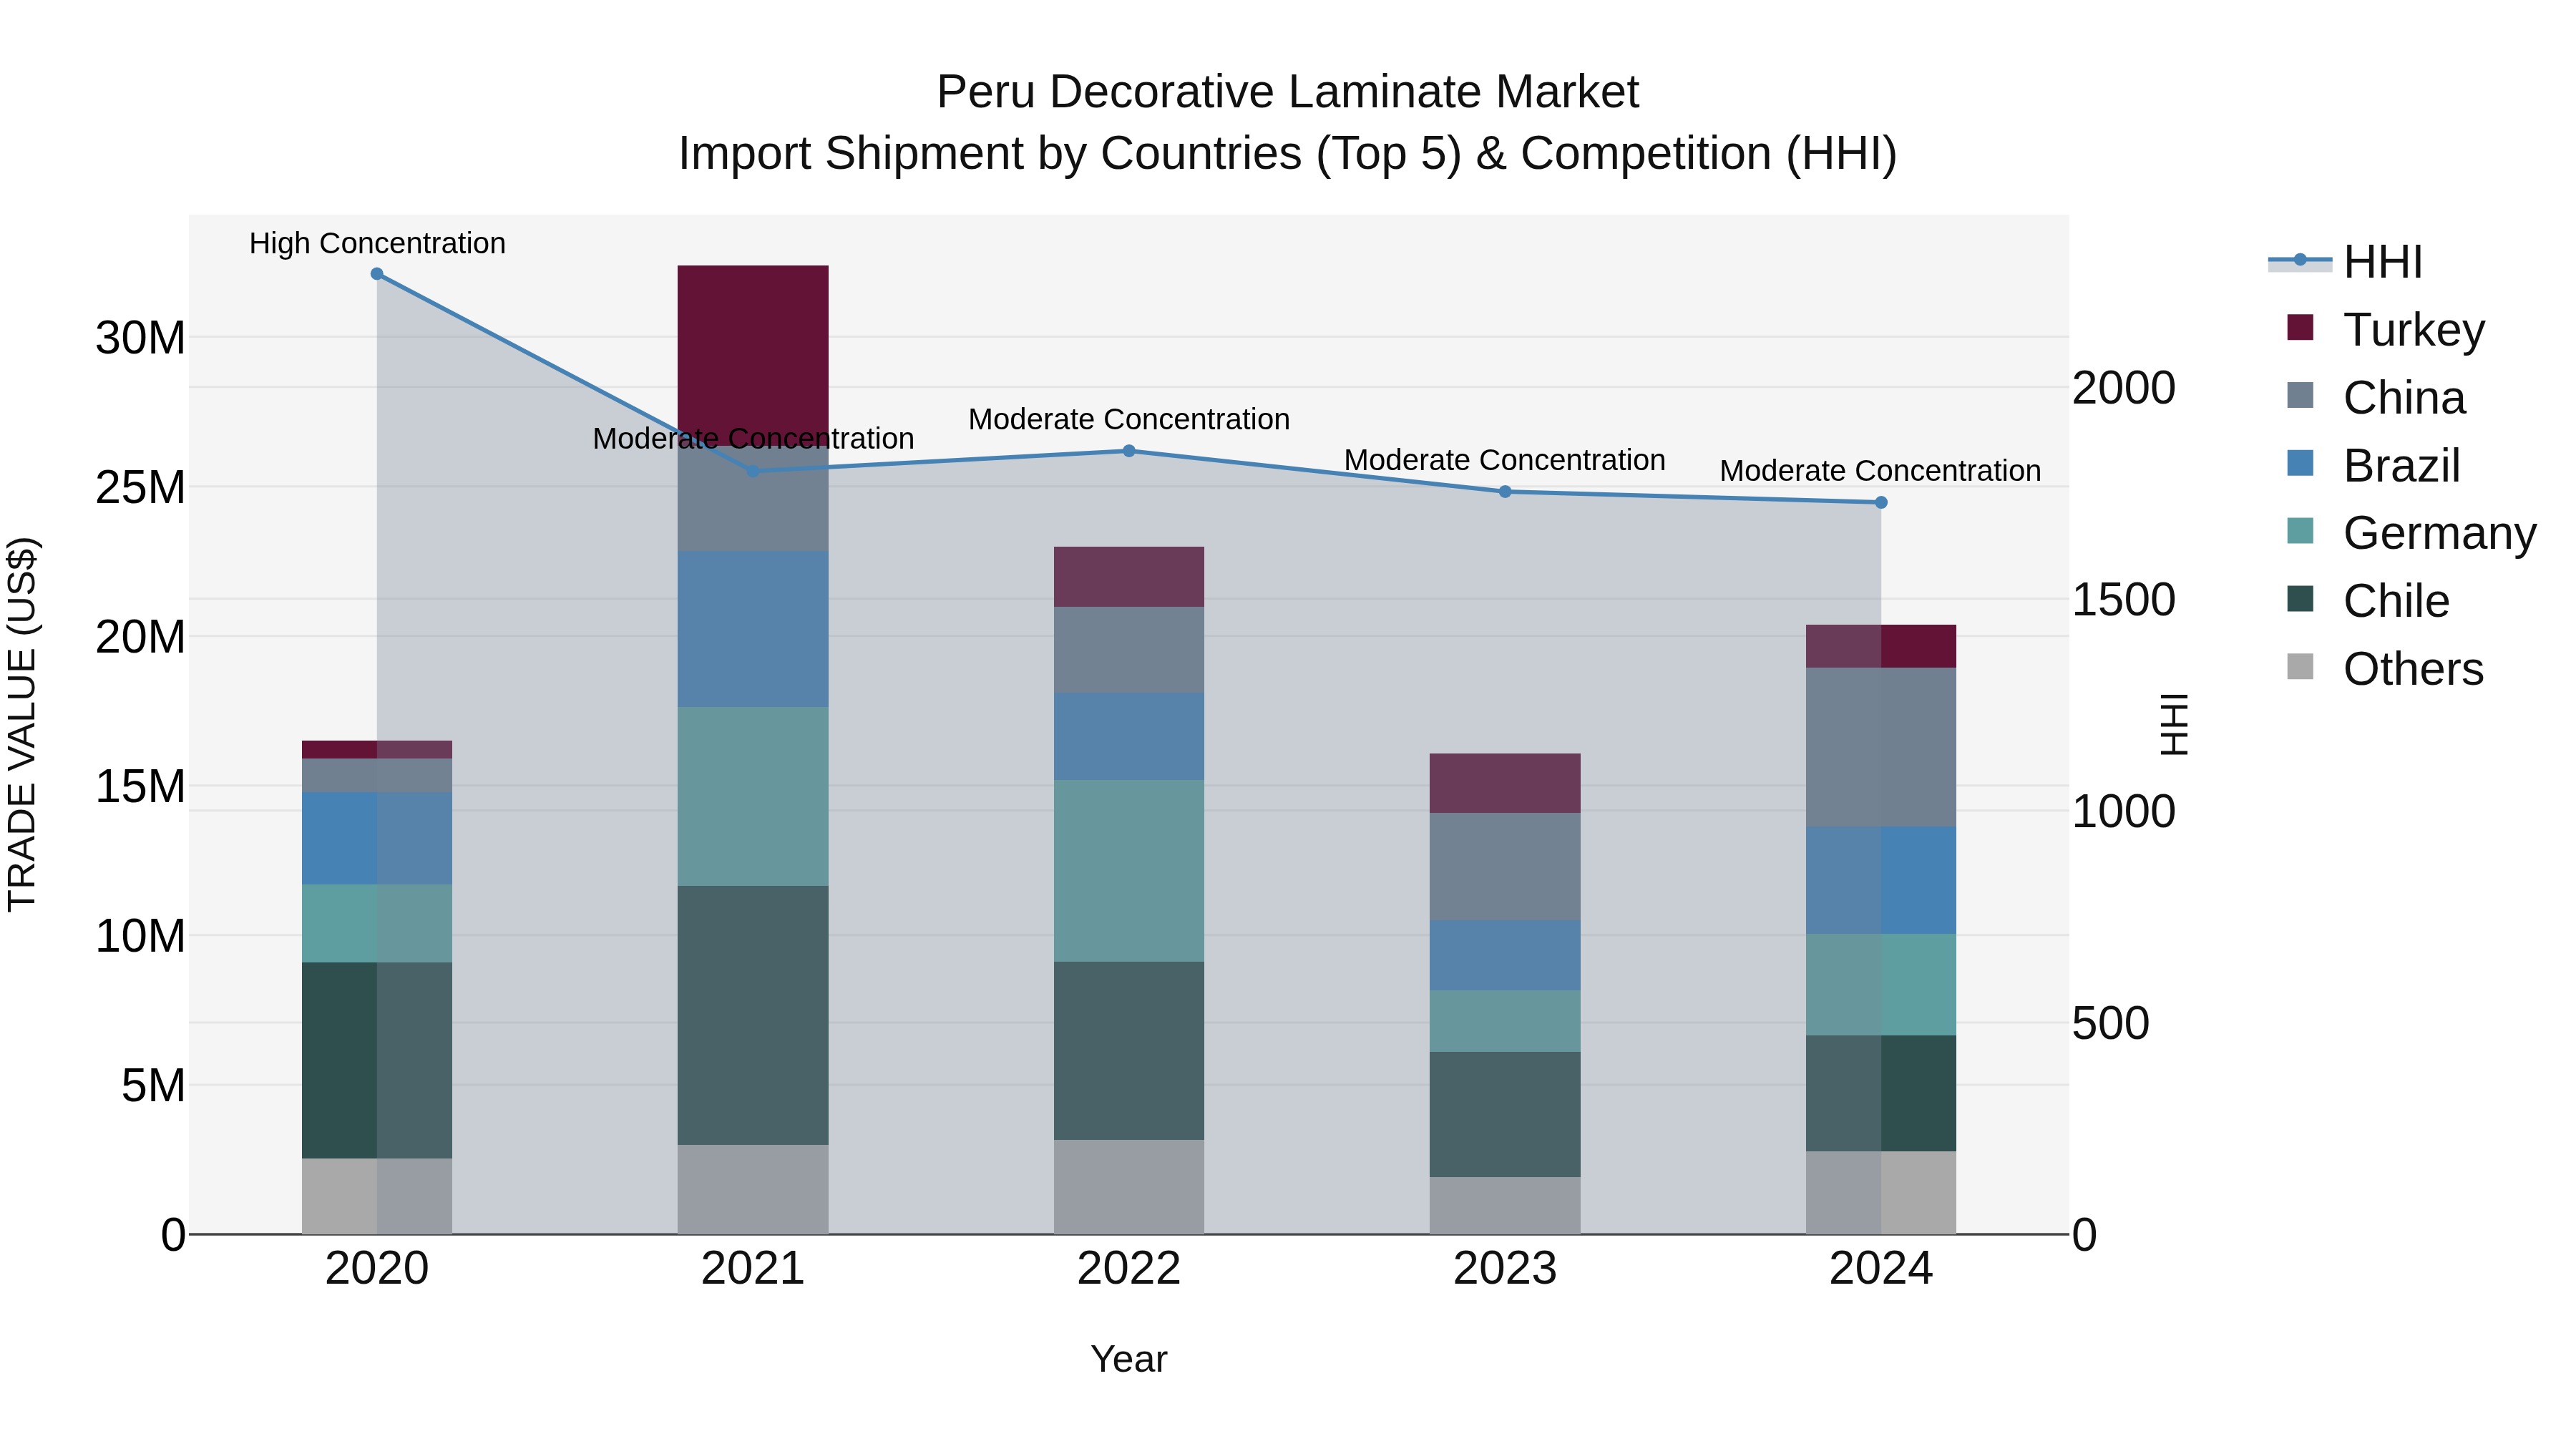The height and width of the screenshot is (1449, 2576).
Task: Click the HHI data point for 2024
Action: coord(1881,503)
